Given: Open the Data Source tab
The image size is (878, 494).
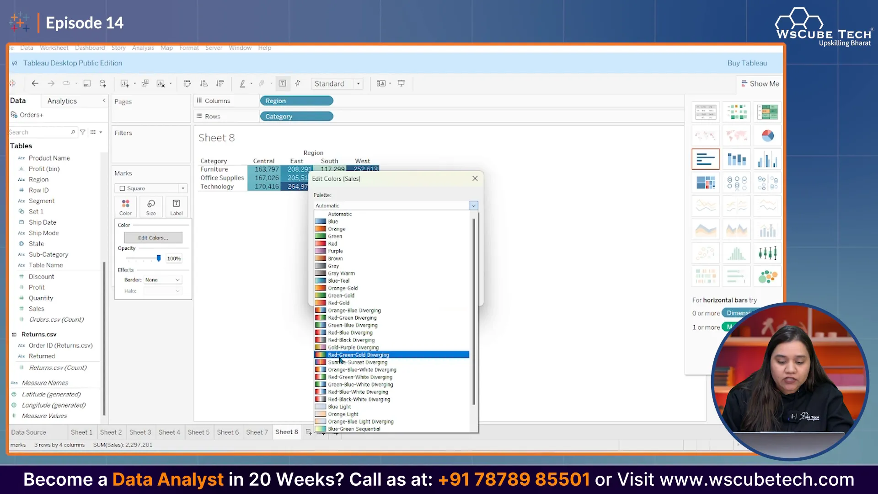Looking at the screenshot, I should coord(28,432).
